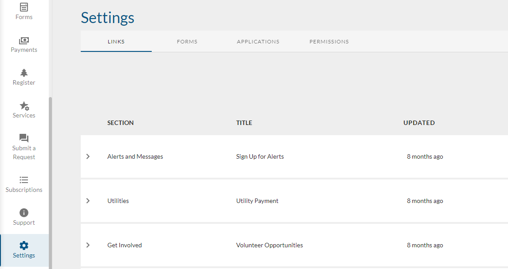
Task: Open the Services star-gear icon
Action: point(24,106)
